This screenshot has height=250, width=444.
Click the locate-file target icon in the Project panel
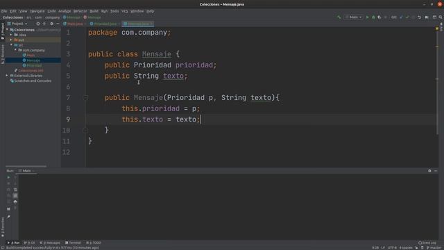pos(38,24)
